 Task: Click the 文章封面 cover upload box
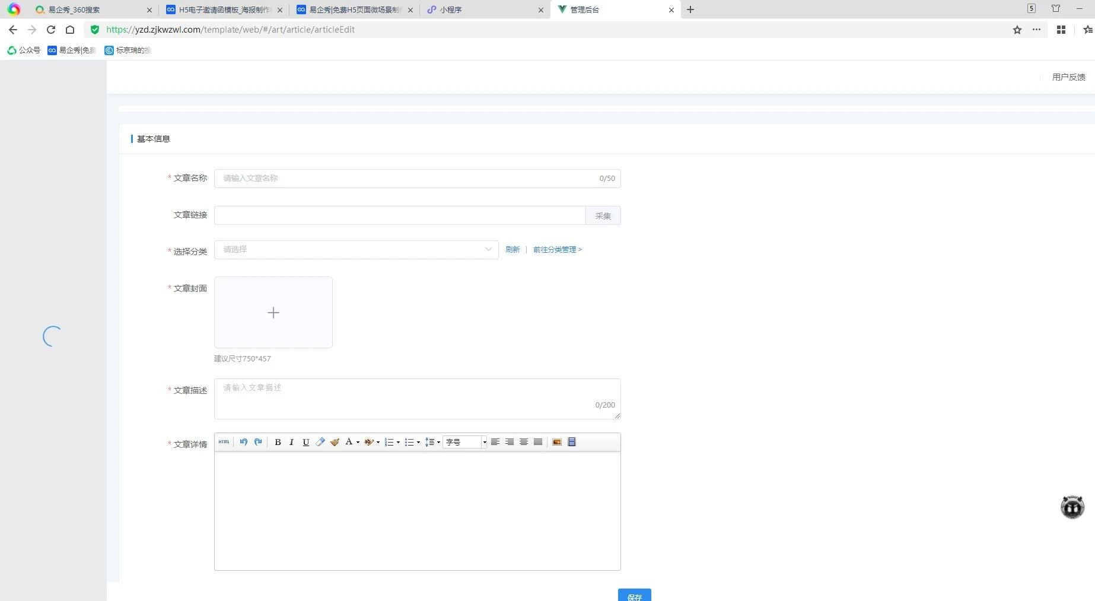[273, 313]
